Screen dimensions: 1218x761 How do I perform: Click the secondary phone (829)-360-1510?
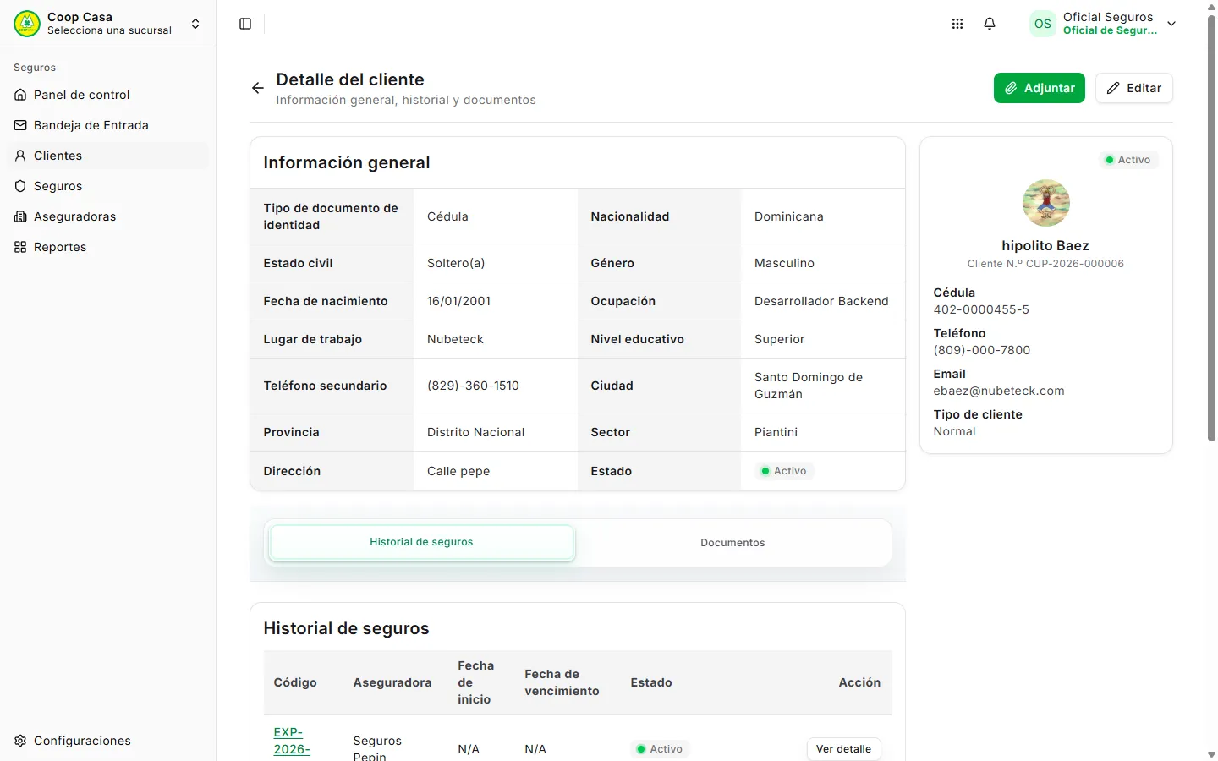[x=473, y=386]
